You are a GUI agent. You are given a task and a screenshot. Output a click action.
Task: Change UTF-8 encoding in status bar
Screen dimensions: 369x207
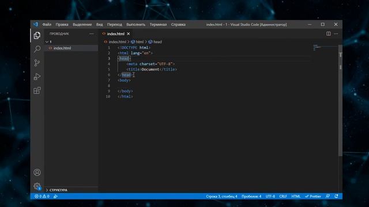pos(270,196)
